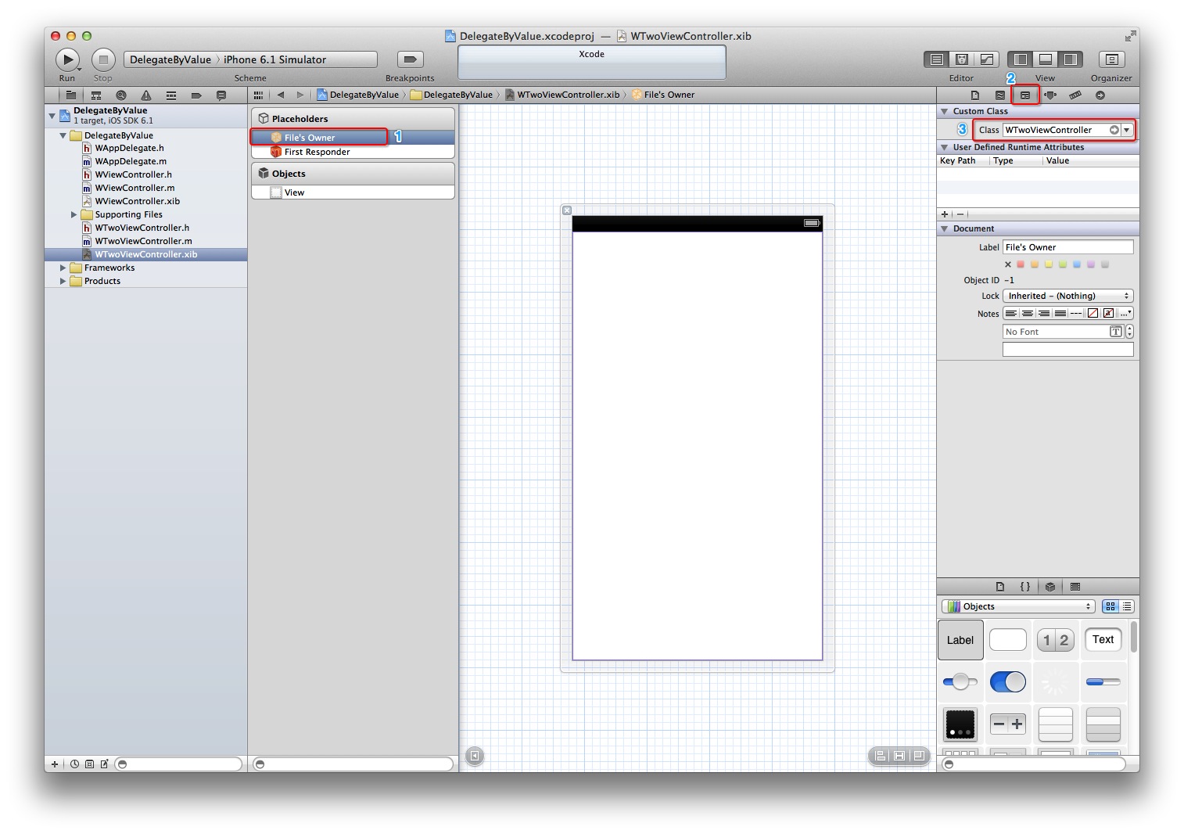Select the Assistant editor mode
The image size is (1184, 834).
click(x=962, y=59)
